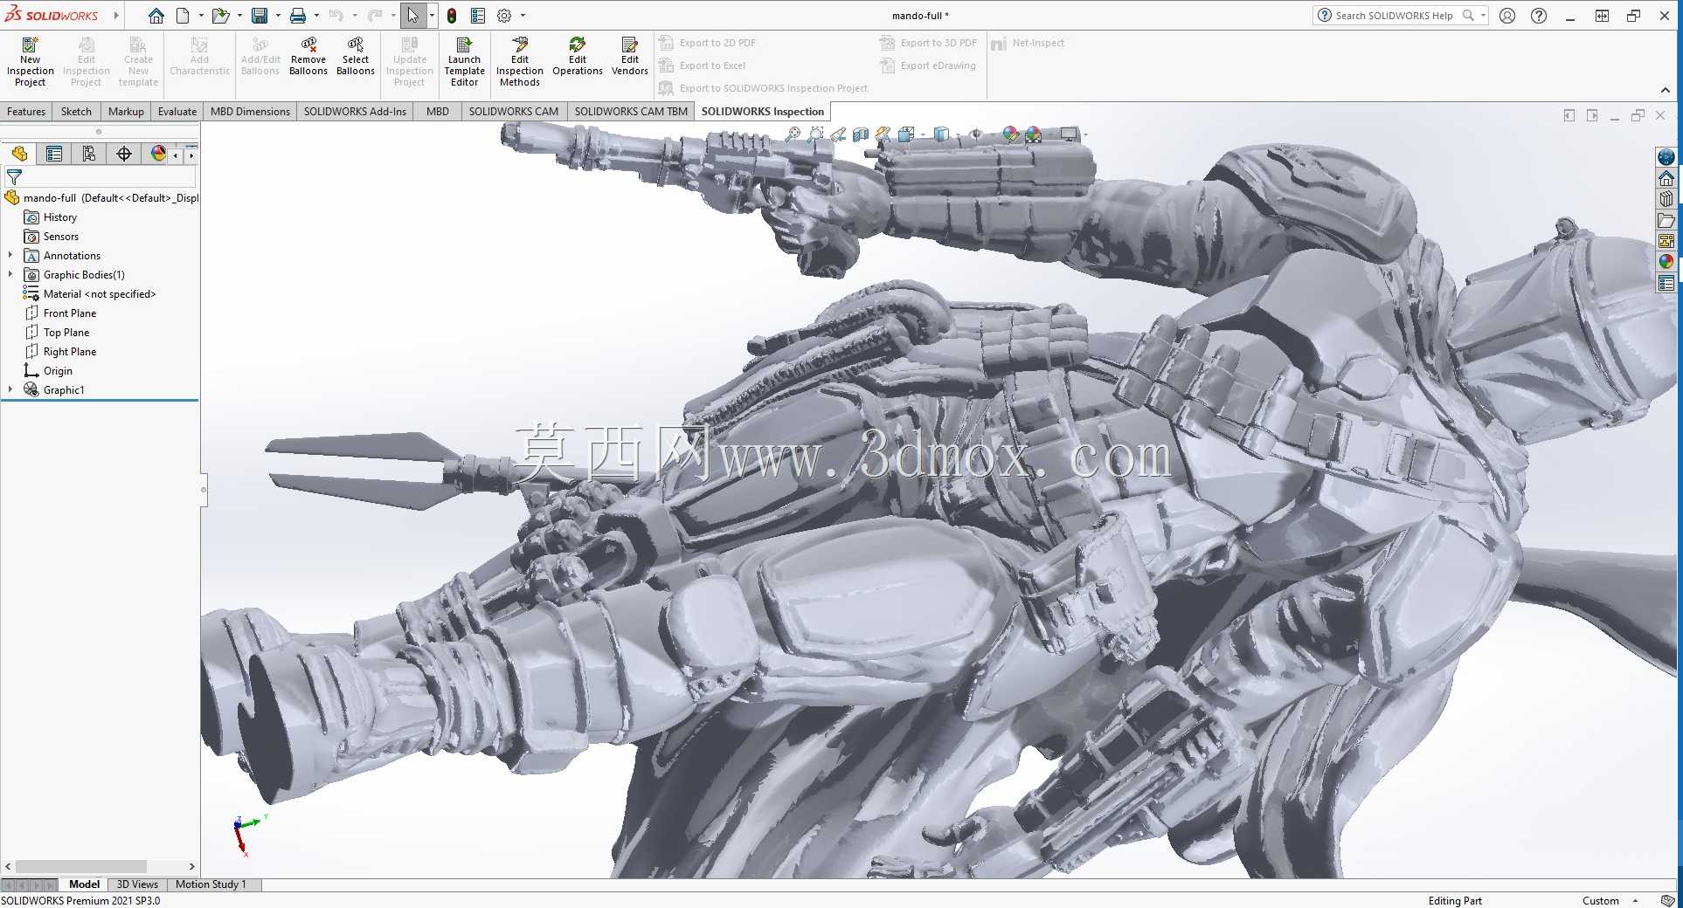The image size is (1683, 908).
Task: Toggle the Select cursor tool
Action: (412, 16)
